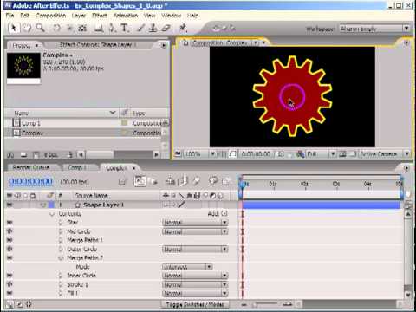
Task: Click the Add button in Contents
Action: [224, 214]
